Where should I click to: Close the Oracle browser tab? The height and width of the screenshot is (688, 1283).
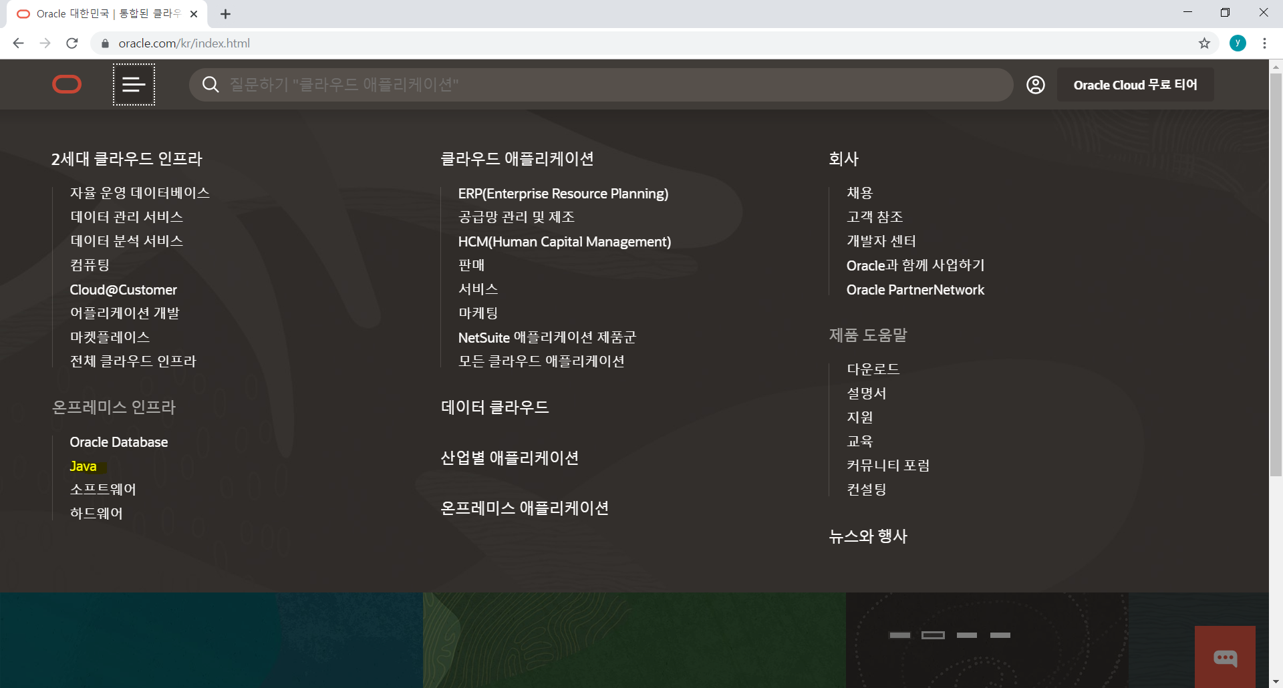click(x=194, y=14)
